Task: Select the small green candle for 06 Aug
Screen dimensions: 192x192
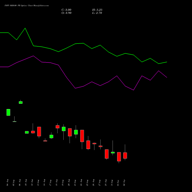Action: point(21,103)
